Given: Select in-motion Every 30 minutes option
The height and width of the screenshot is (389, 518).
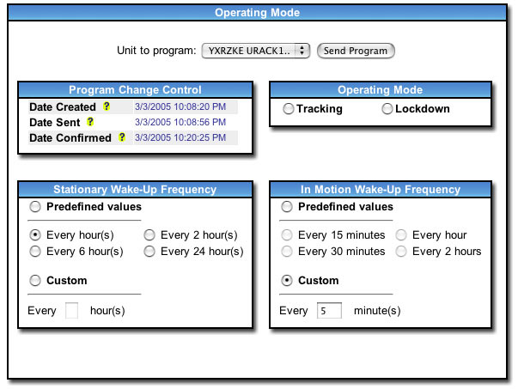Looking at the screenshot, I should coord(287,252).
